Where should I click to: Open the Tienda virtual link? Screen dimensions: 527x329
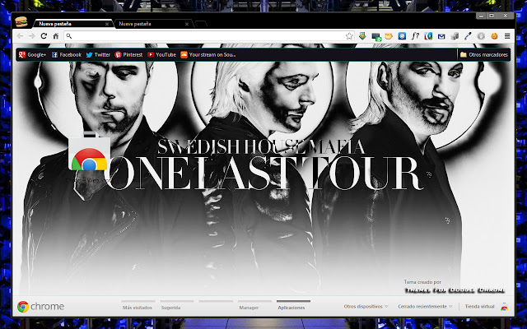[x=479, y=306]
